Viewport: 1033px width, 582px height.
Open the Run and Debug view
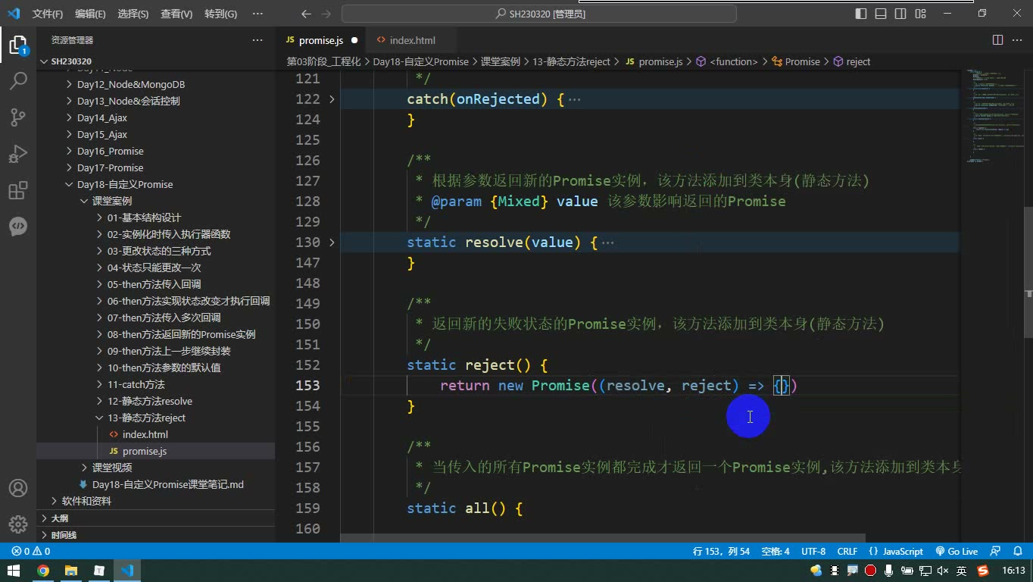point(18,154)
